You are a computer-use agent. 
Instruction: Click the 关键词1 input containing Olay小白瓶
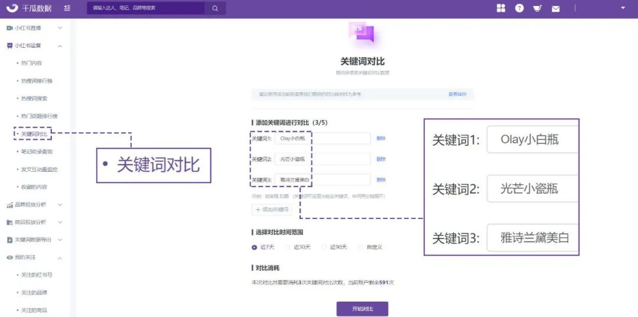(323, 139)
